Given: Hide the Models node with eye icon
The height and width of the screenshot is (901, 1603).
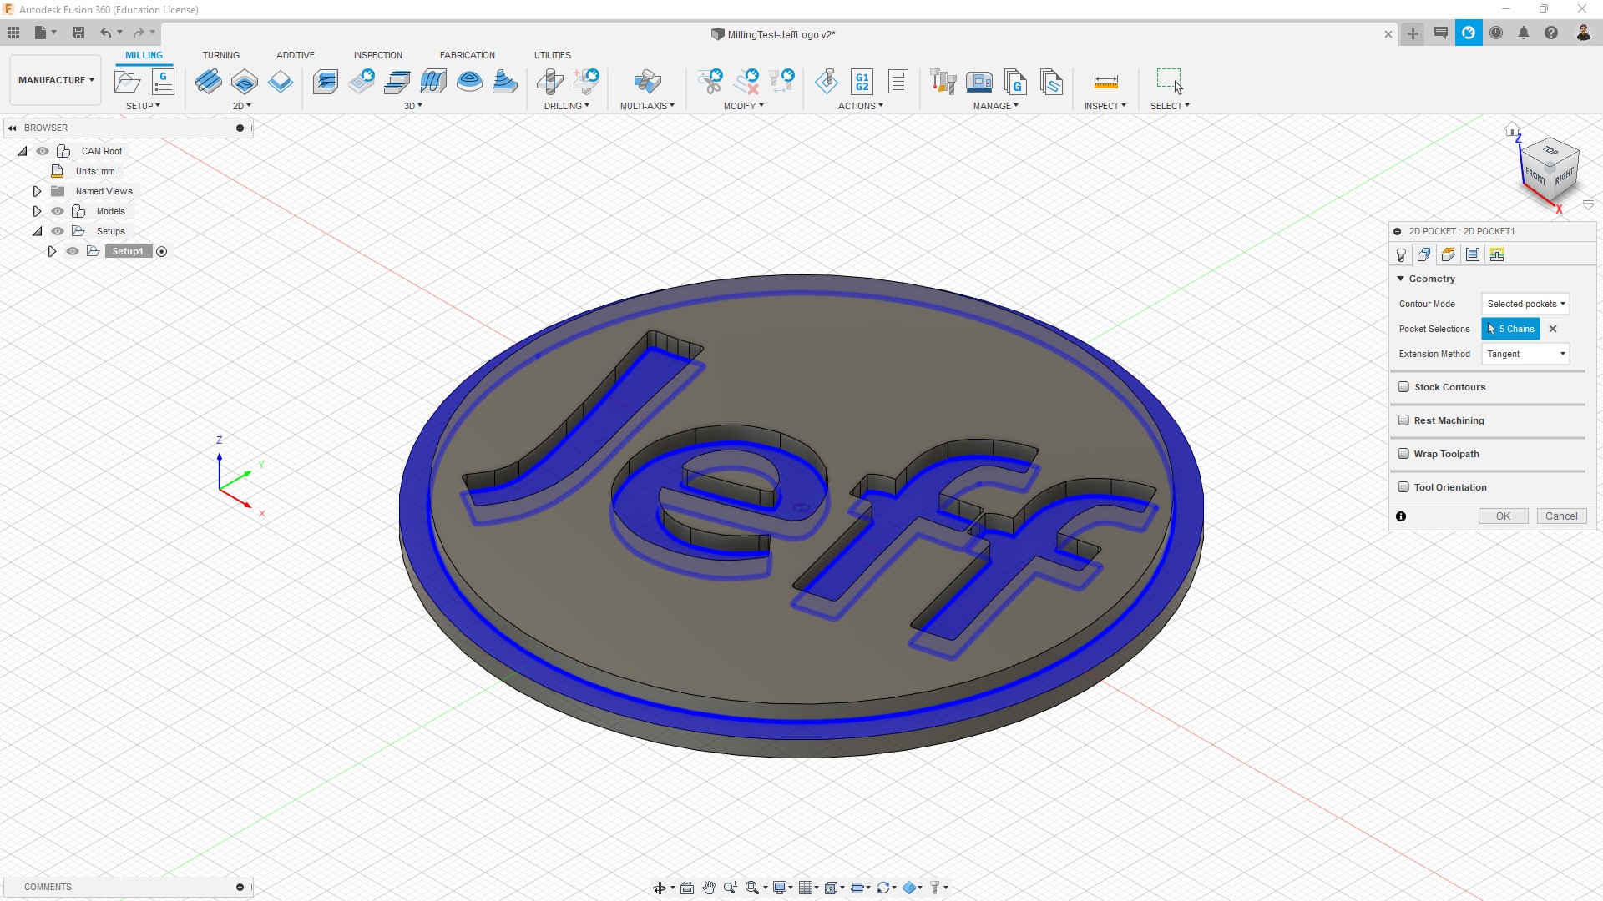Looking at the screenshot, I should 58,211.
